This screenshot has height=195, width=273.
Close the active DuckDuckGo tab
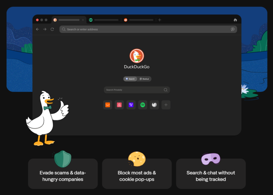coord(83,20)
